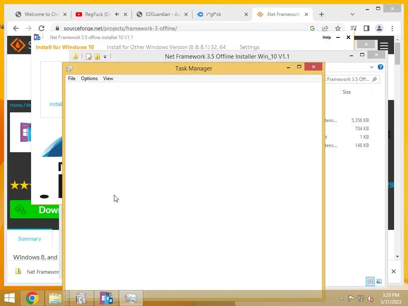Open the File menu in Task Manager

(x=72, y=78)
